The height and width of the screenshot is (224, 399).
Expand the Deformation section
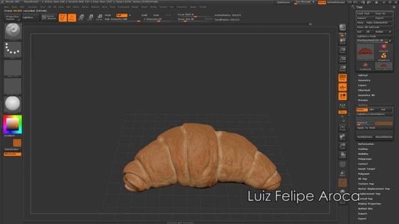366,144
